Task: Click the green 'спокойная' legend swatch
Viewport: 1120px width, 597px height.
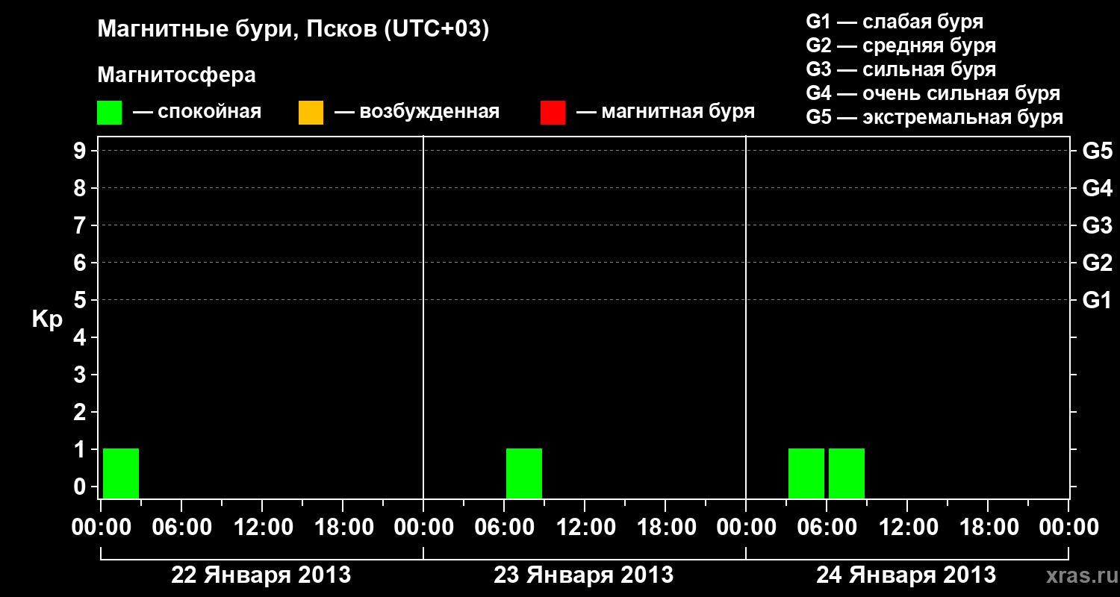Action: (109, 113)
